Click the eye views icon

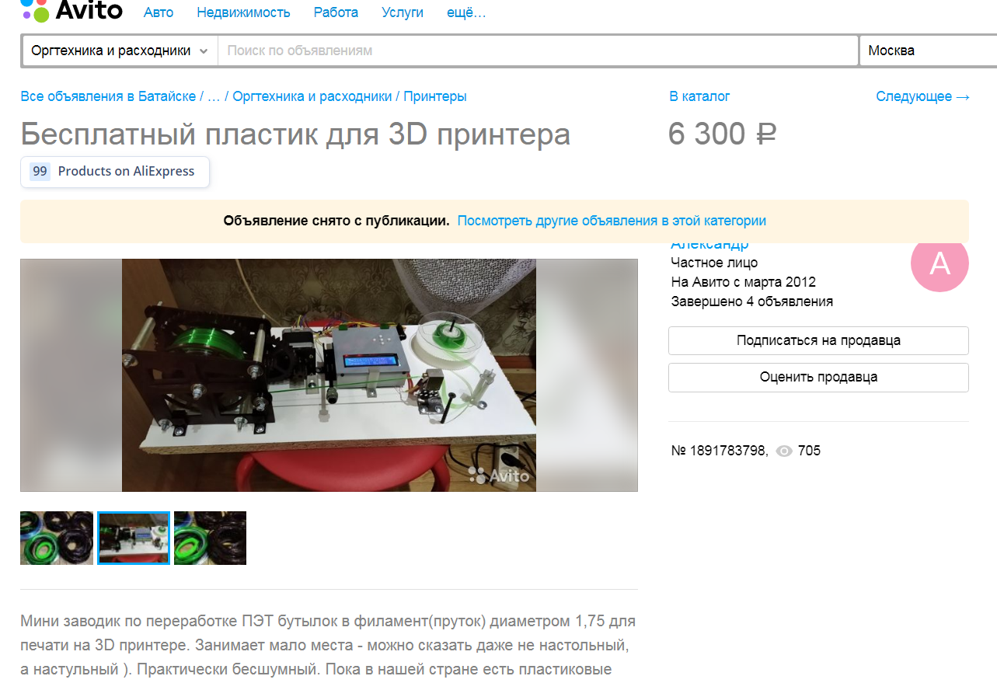[x=784, y=451]
